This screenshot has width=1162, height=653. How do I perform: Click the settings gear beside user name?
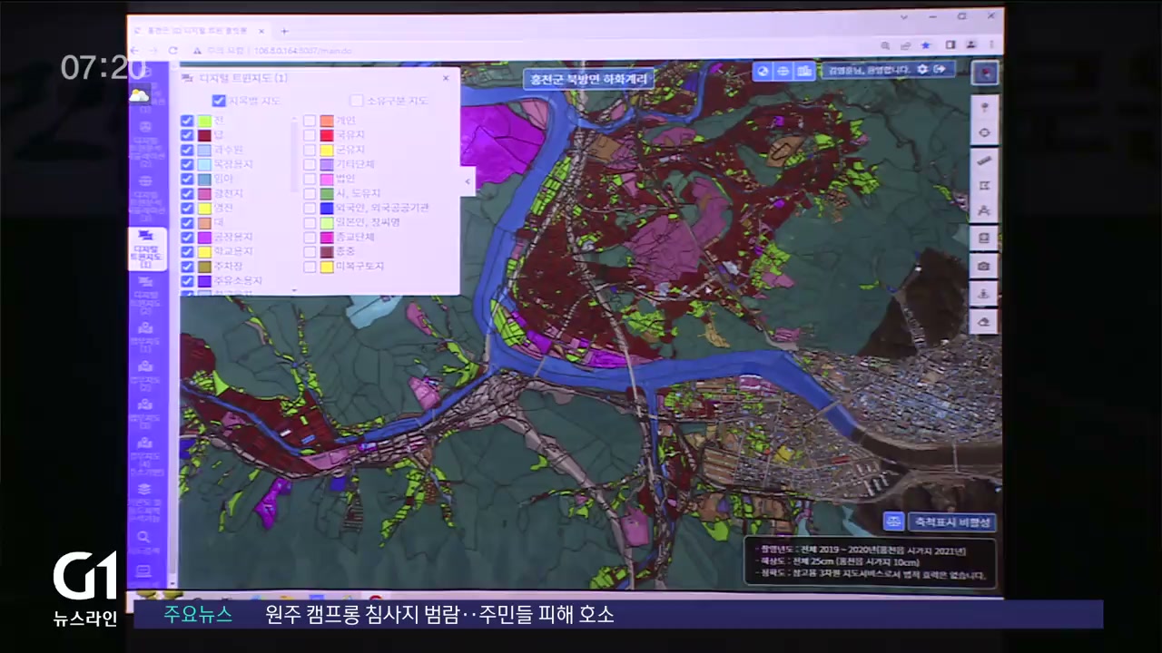[922, 70]
